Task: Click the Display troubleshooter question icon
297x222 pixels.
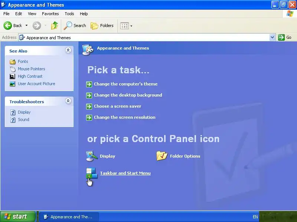Action: [13, 112]
